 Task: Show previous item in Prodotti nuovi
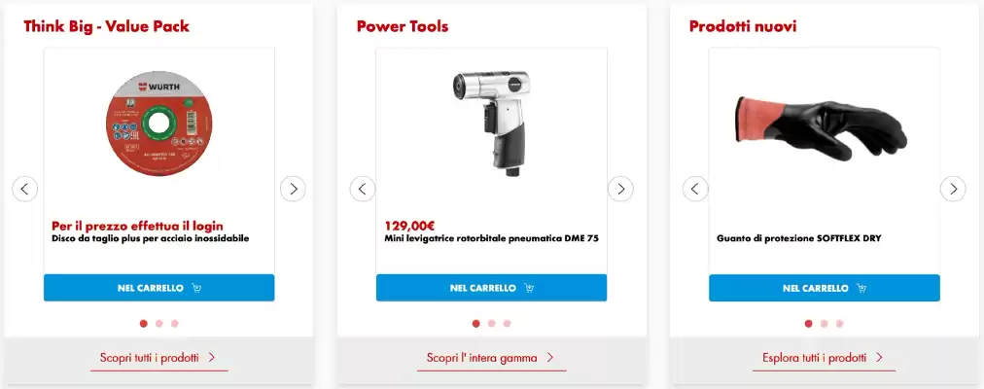pos(695,189)
